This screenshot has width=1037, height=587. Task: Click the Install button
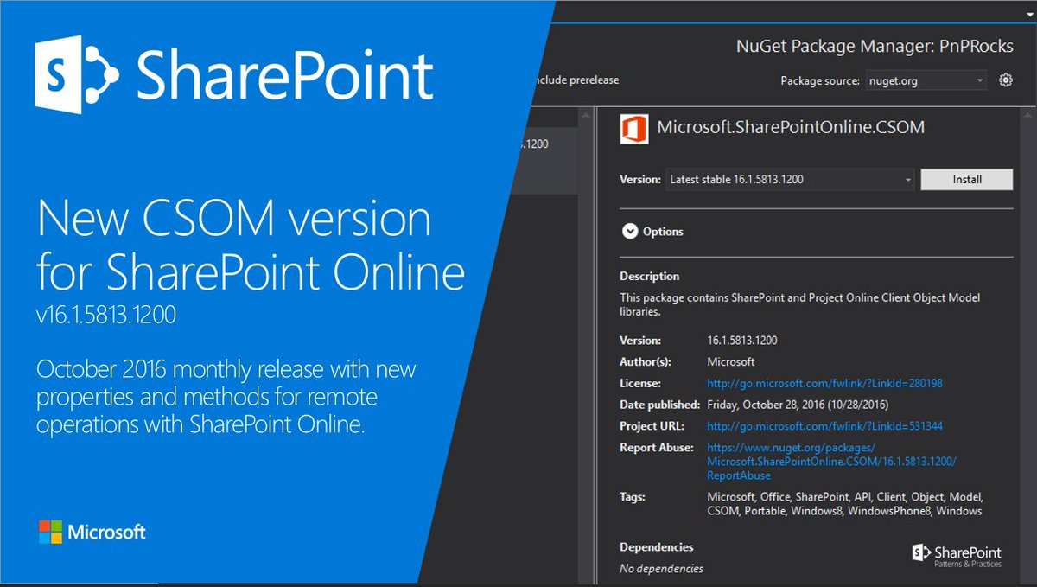(x=966, y=179)
